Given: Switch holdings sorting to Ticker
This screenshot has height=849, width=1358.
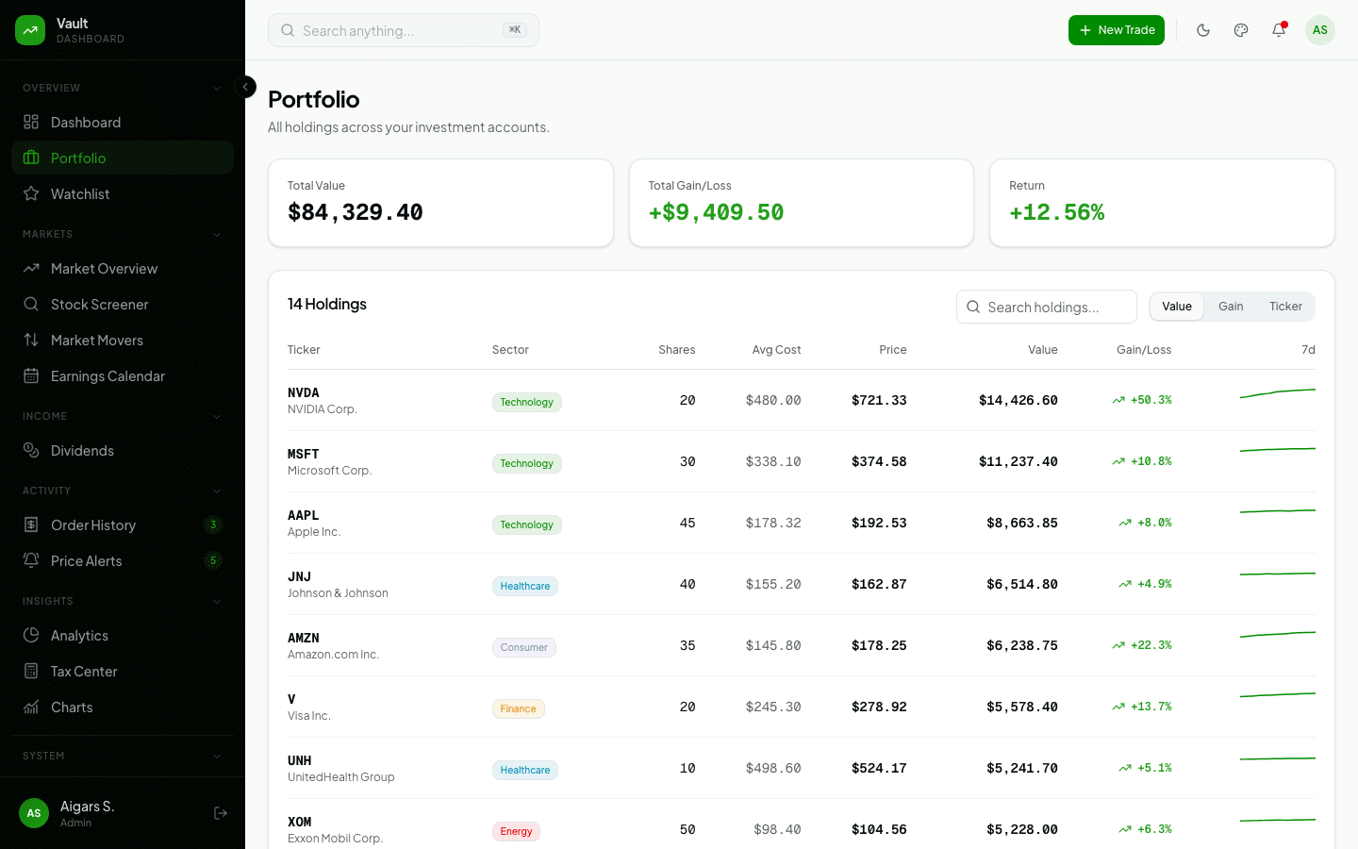Looking at the screenshot, I should click(1284, 307).
